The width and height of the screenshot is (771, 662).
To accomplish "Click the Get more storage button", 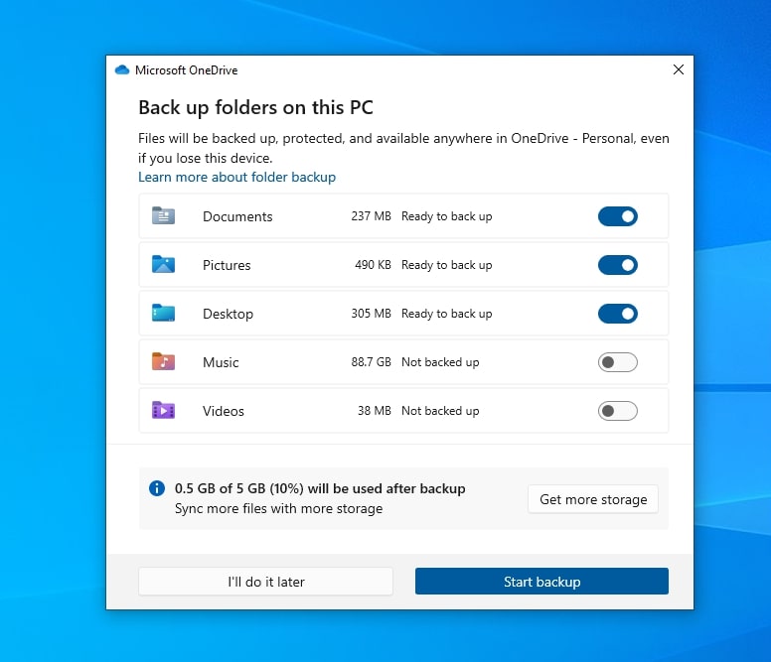I will point(593,499).
